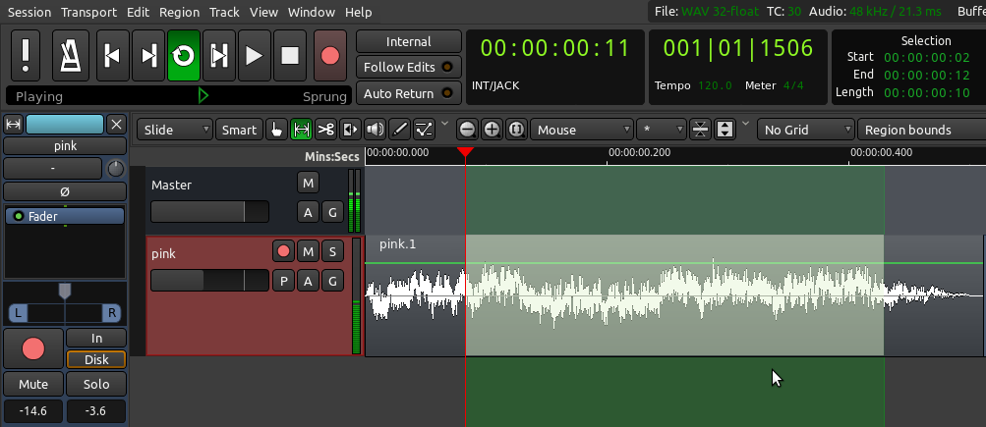This screenshot has width=986, height=427.
Task: Adjust the panner between L and R
Action: point(65,302)
